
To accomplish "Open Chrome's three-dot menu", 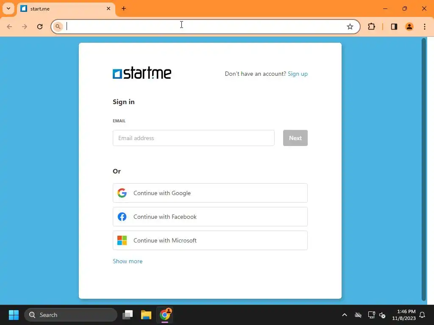I will (x=425, y=27).
